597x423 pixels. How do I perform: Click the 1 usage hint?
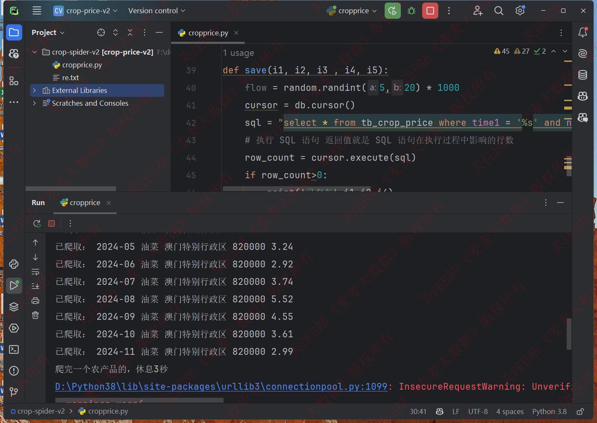point(238,53)
